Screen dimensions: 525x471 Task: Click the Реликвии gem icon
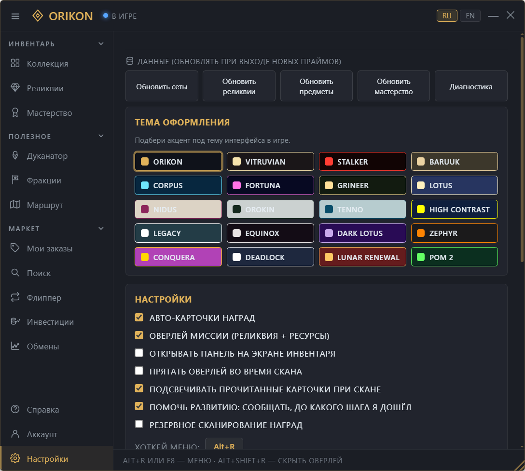[x=15, y=88]
